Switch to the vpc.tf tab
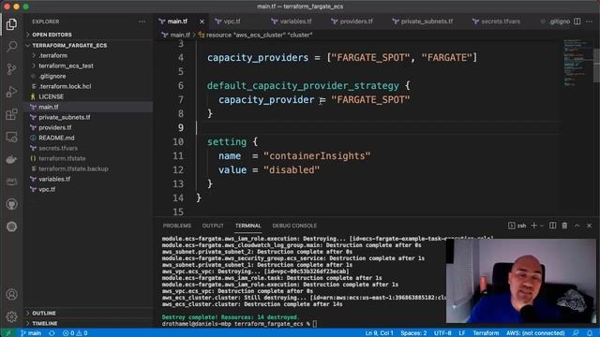This screenshot has width=600, height=337. coord(232,22)
